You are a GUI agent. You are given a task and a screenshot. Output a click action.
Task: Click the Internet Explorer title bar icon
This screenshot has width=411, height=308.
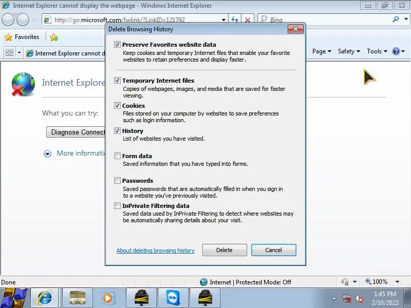coord(6,5)
